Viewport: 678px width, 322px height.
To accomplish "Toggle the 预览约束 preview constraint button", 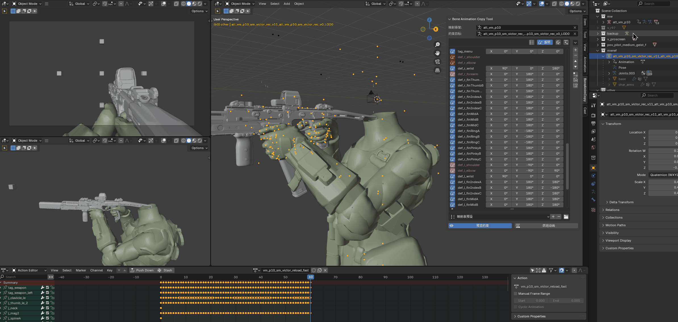I will click(x=480, y=226).
